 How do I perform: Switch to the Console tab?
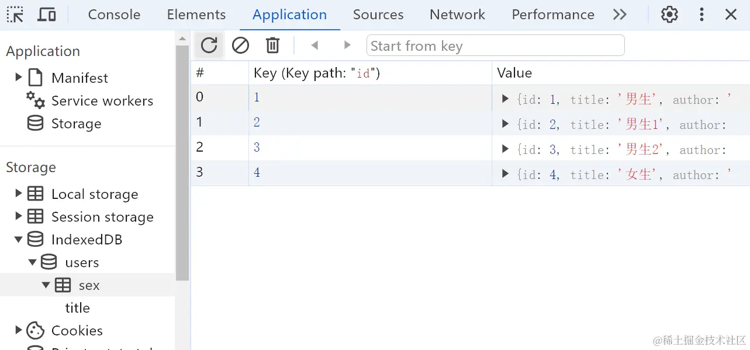114,15
